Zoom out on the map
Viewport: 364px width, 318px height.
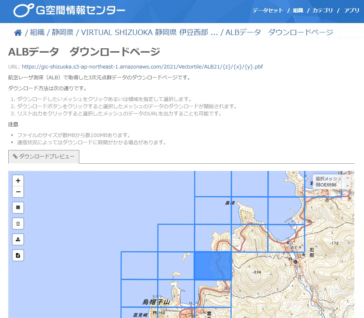point(18,192)
